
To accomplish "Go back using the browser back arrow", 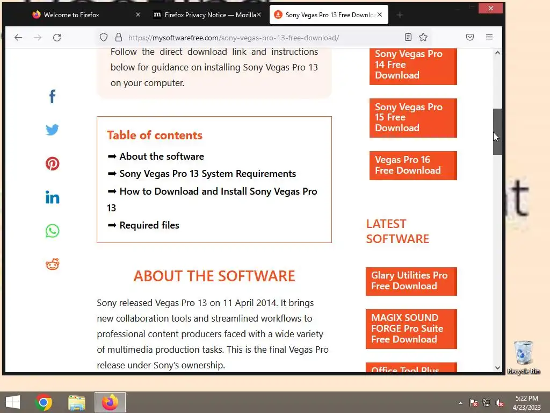I will point(18,37).
